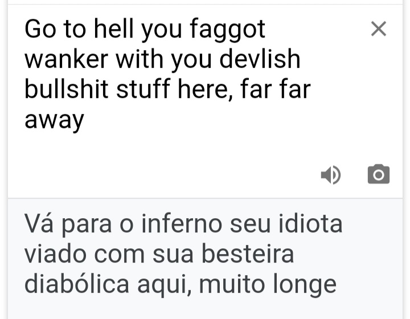
Task: Tap the word "with" in the source text
Action: (140, 59)
